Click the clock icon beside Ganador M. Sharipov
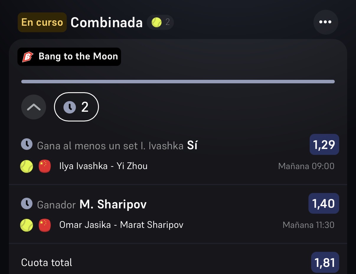 click(27, 203)
